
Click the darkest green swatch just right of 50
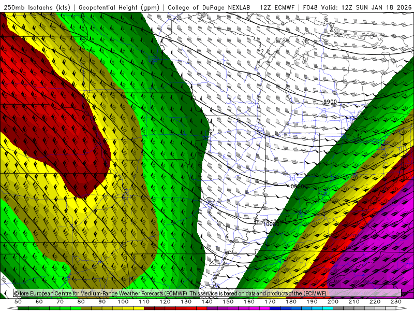23,308
